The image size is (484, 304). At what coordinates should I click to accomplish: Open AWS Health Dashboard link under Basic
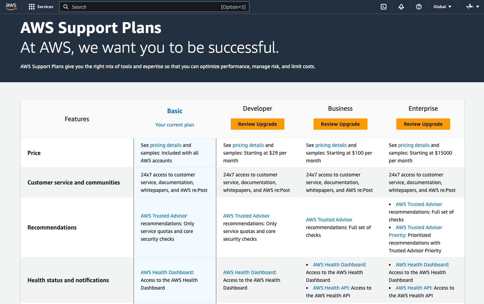(167, 272)
